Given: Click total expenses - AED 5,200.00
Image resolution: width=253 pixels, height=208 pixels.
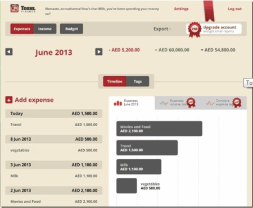Looking at the screenshot, I should (124, 50).
